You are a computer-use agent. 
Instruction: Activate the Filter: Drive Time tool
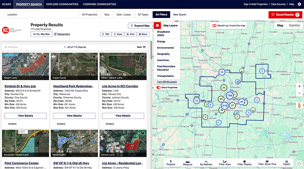(267, 163)
